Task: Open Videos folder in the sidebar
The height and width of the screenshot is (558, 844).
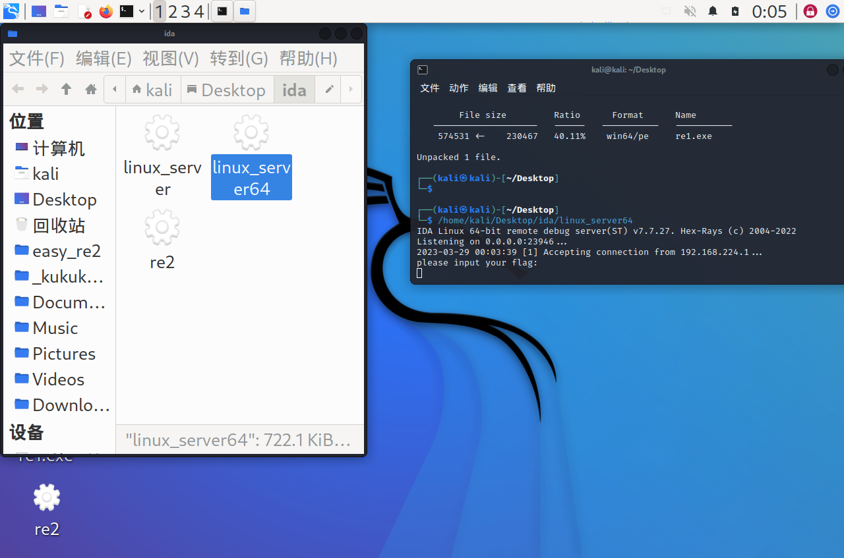Action: 59,379
